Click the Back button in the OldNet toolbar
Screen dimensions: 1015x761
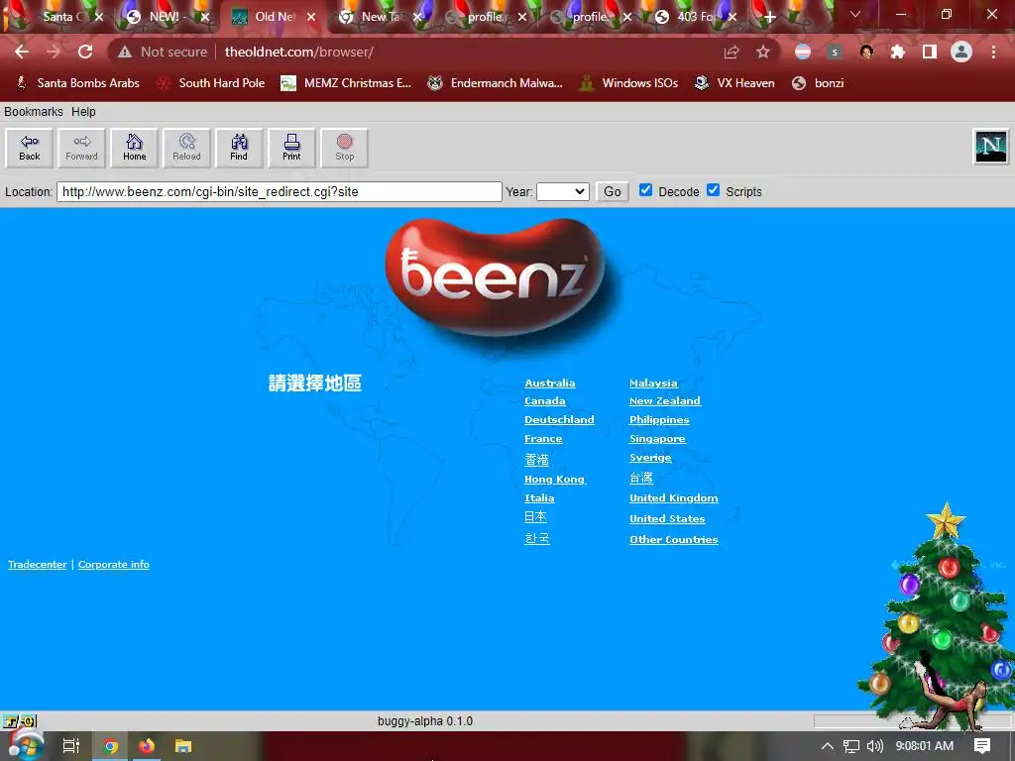pos(29,149)
